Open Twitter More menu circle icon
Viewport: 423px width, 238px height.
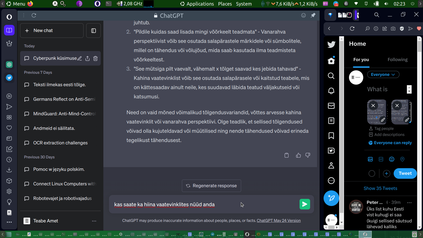(331, 181)
